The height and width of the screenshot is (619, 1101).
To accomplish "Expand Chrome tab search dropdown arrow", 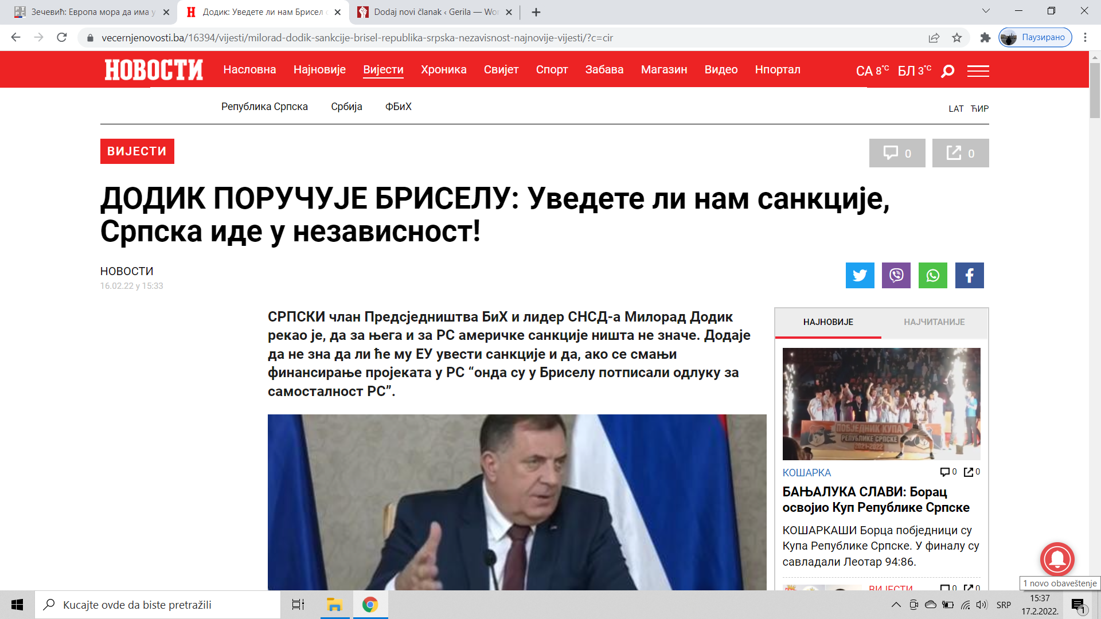I will pos(986,11).
